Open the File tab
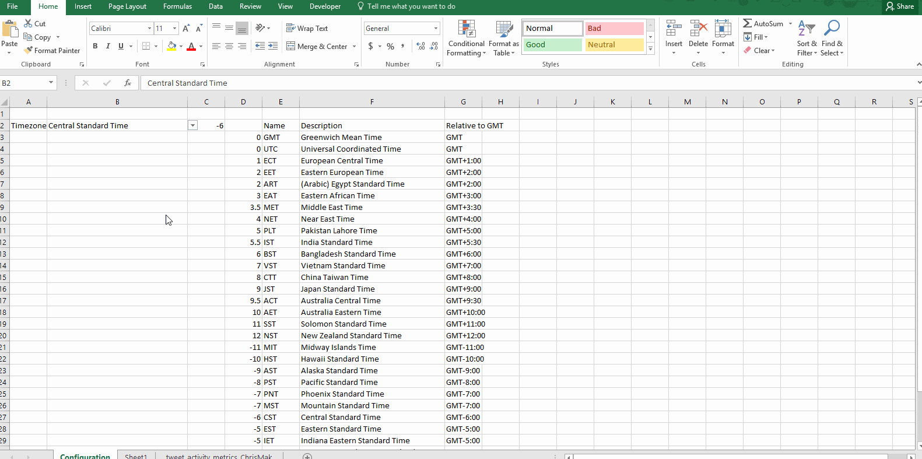This screenshot has width=922, height=459. click(x=12, y=6)
